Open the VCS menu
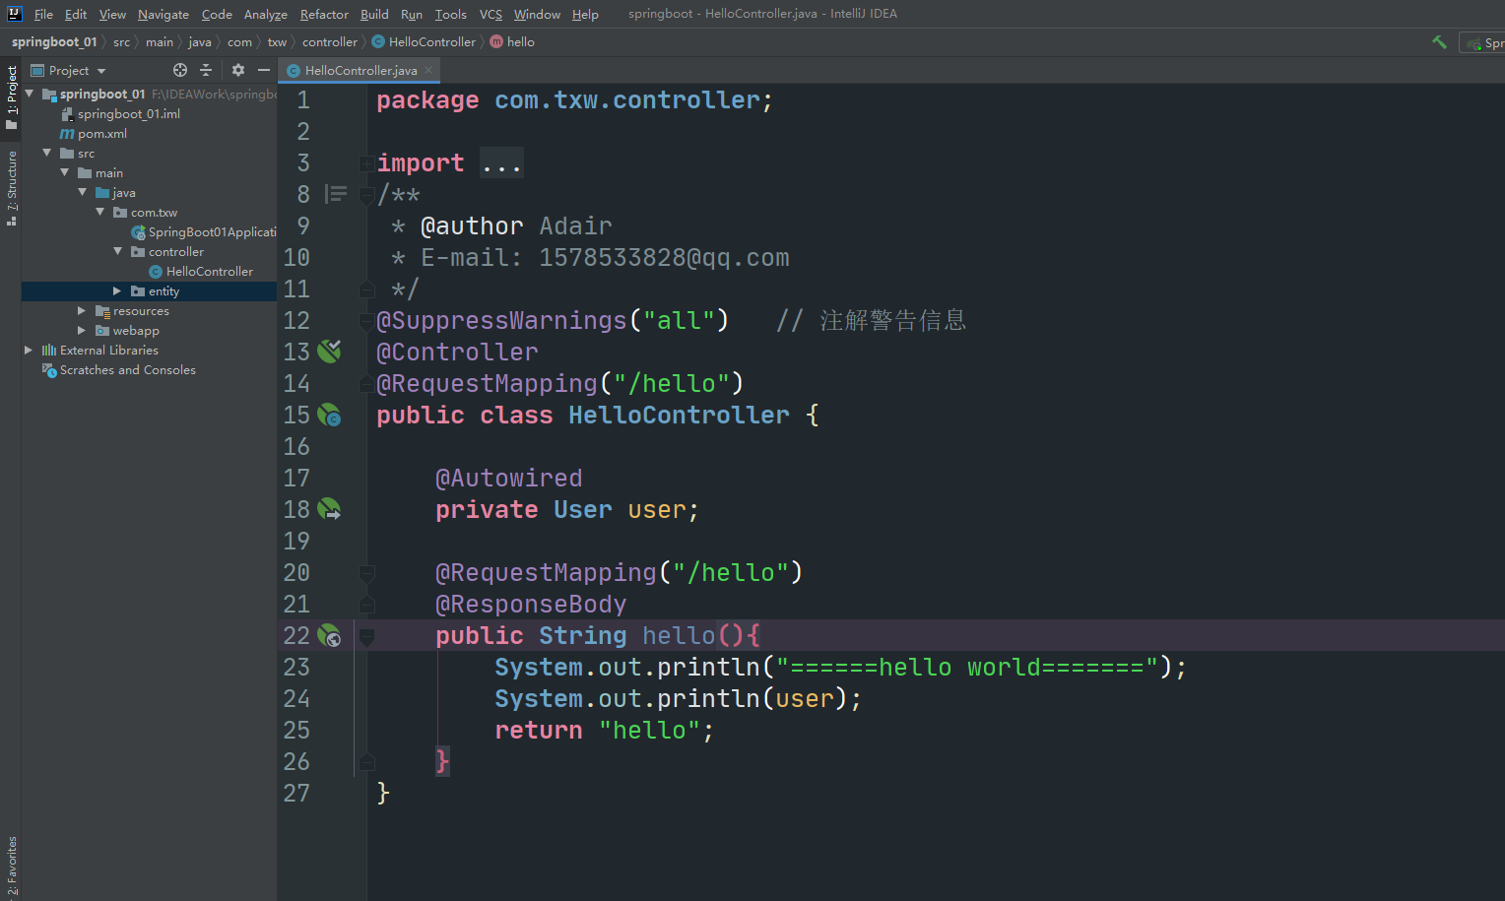 click(x=491, y=14)
